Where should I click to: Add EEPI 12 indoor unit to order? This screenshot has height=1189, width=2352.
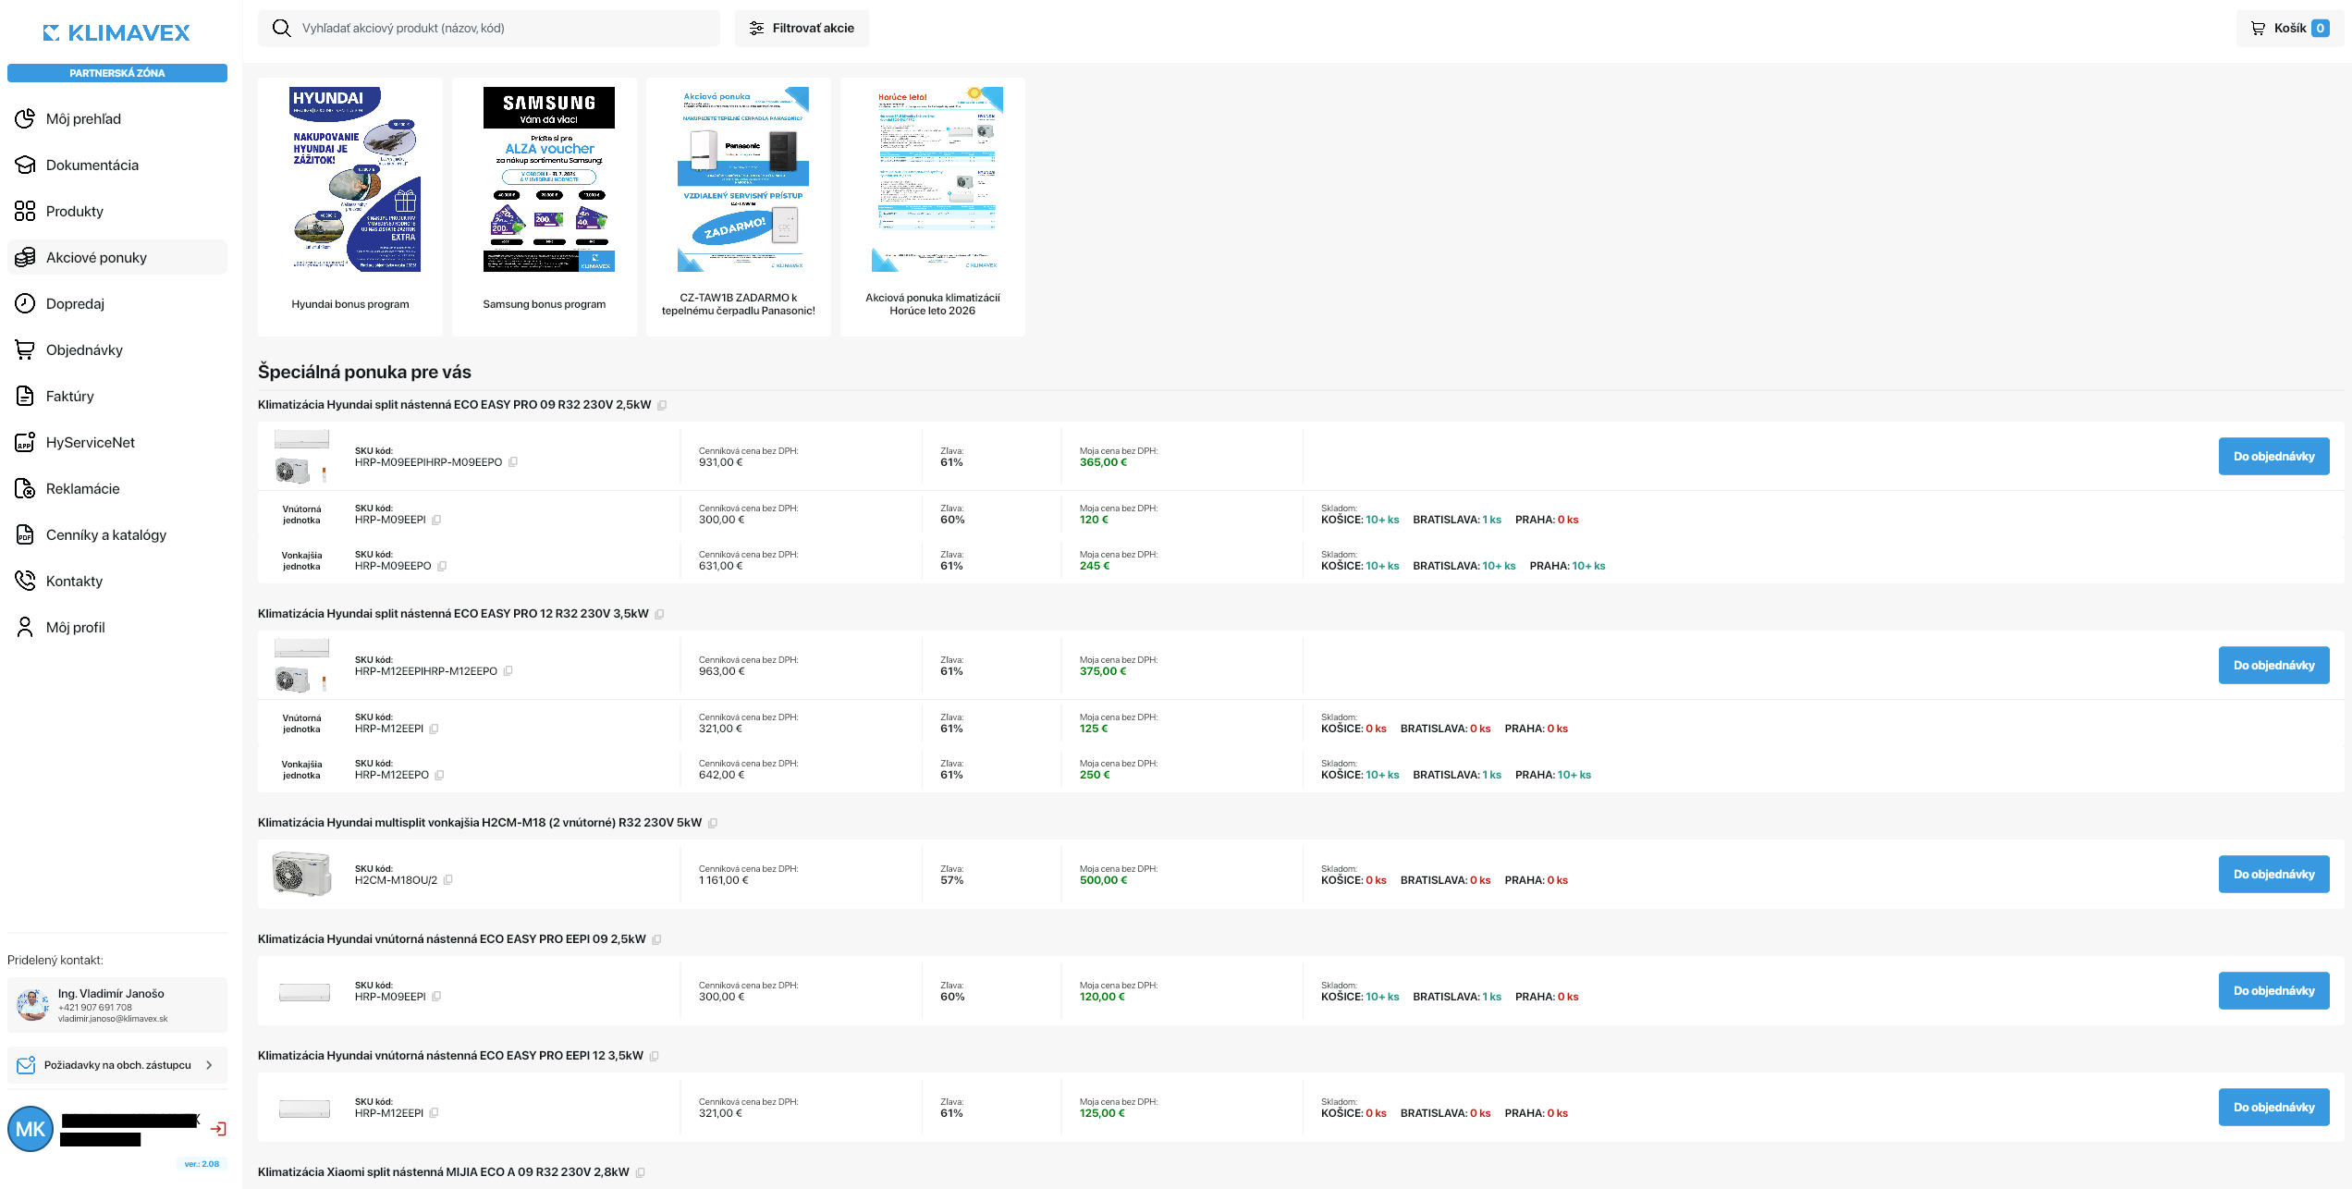click(2273, 1108)
